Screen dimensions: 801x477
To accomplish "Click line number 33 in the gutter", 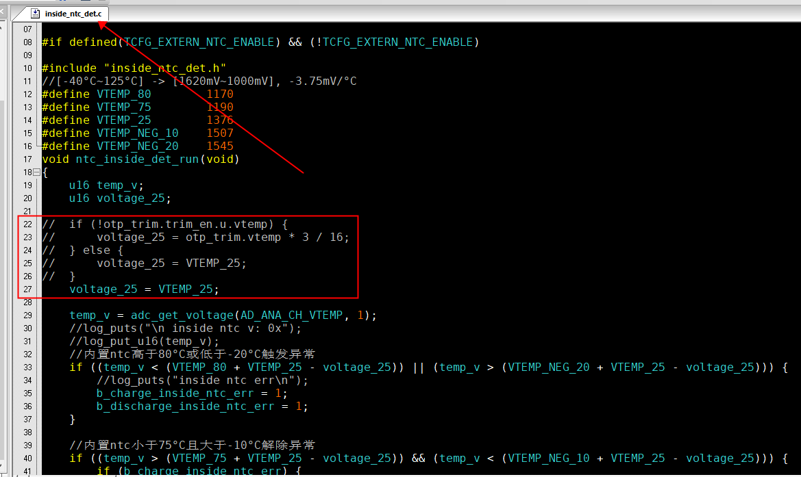I will pyautogui.click(x=27, y=368).
